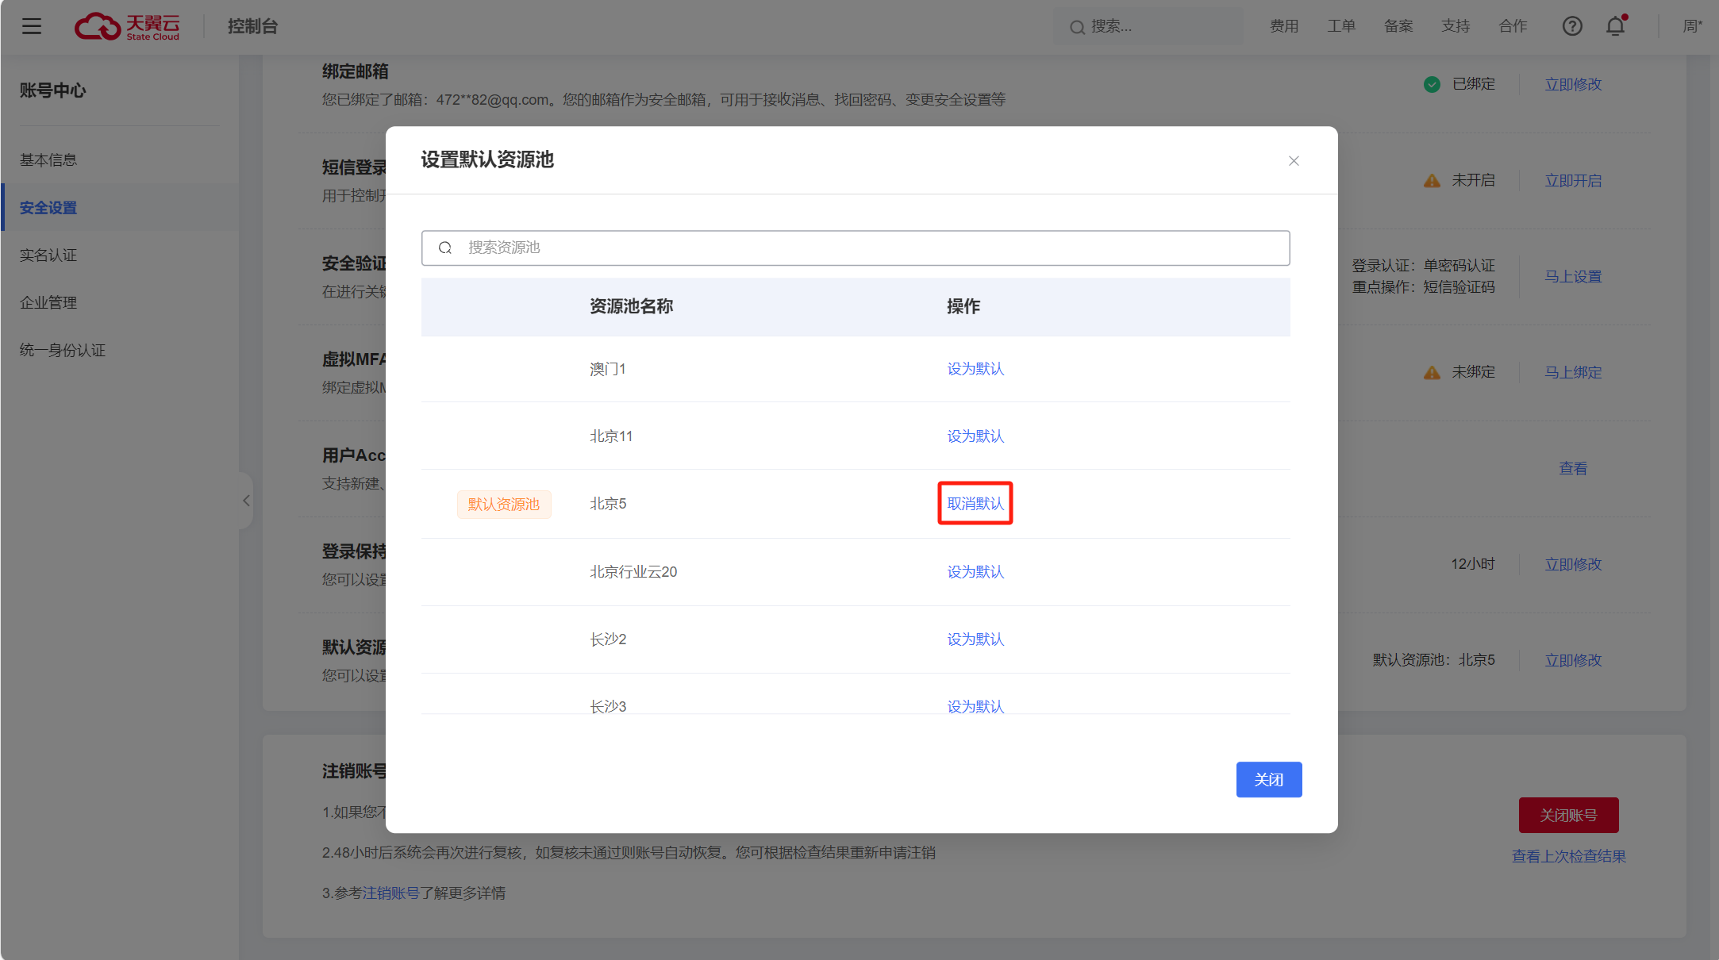Click the green 已绑定 check icon
1719x960 pixels.
1432,84
